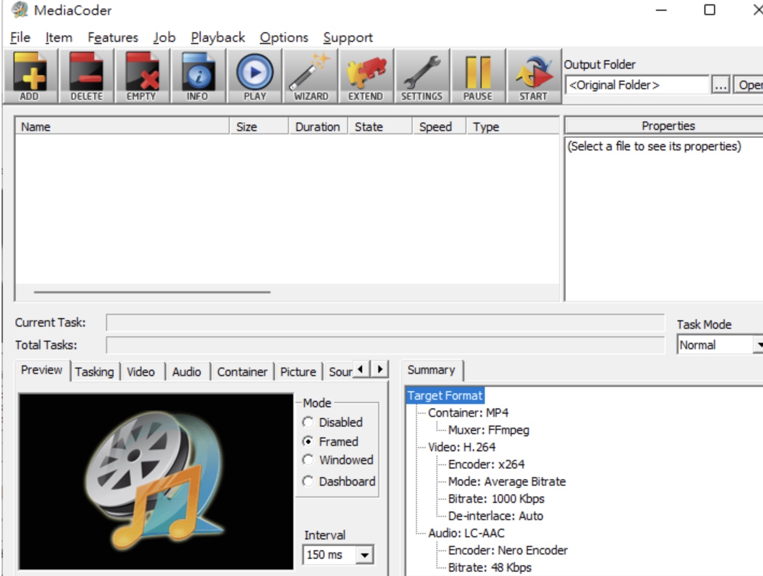The height and width of the screenshot is (576, 763).
Task: Select the Mode: Average Bitrate row
Action: [x=507, y=482]
